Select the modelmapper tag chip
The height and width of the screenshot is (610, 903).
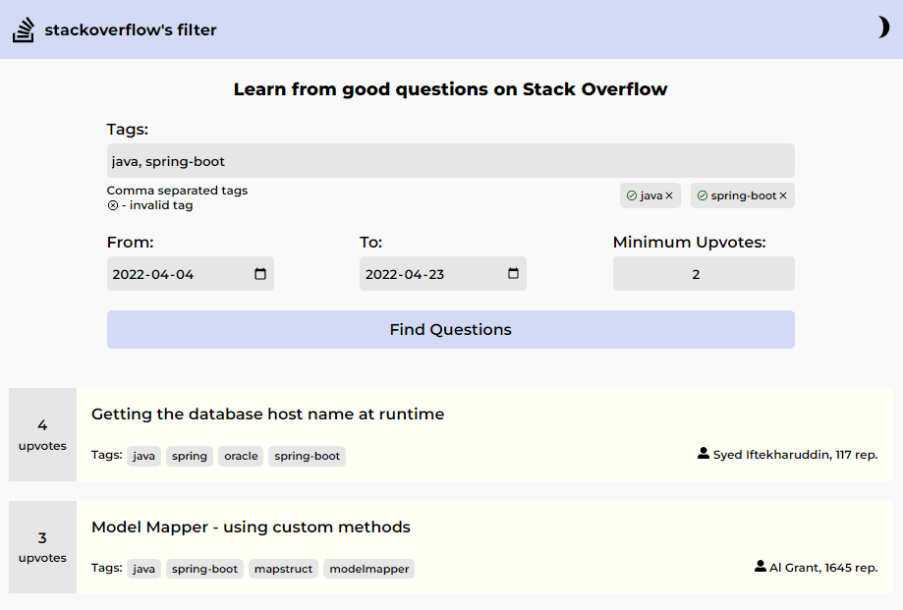pos(368,569)
